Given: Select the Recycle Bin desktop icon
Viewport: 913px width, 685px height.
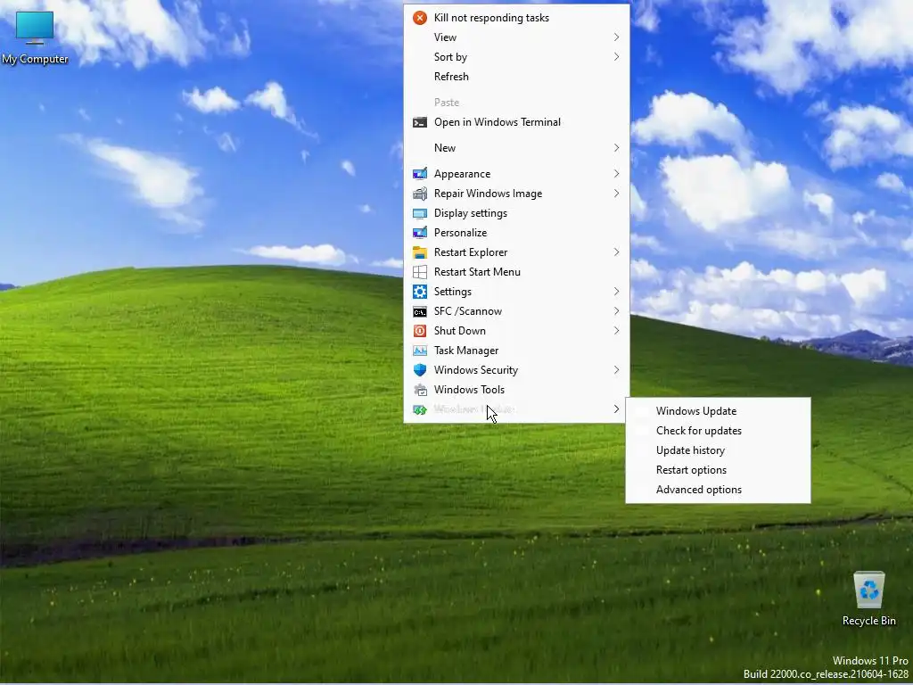Looking at the screenshot, I should 868,598.
